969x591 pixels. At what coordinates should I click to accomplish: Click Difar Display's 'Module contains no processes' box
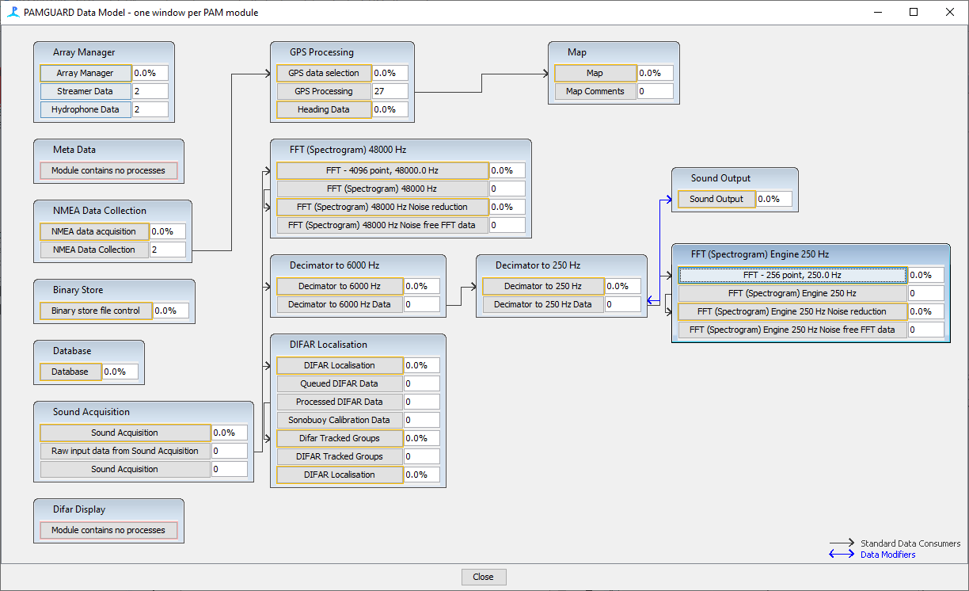(x=108, y=530)
